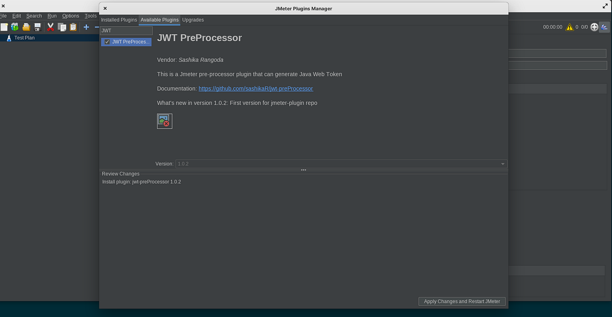This screenshot has height=317, width=612.
Task: Open a file using the Open folder icon
Action: 26,27
